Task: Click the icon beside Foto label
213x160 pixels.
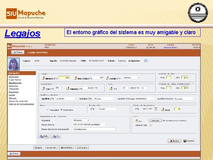Action: pos(136,121)
